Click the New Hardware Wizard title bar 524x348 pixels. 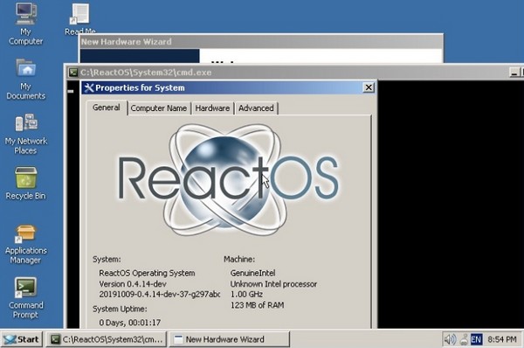click(x=261, y=42)
